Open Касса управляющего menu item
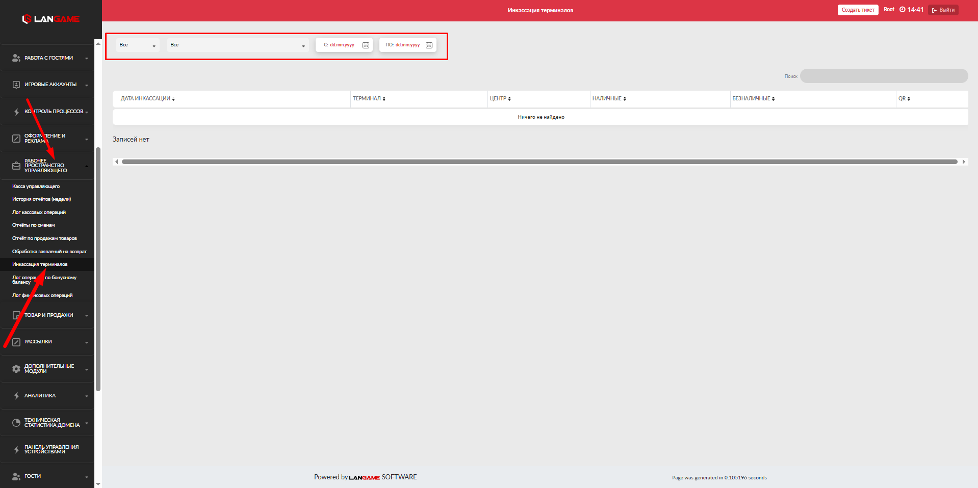The width and height of the screenshot is (978, 488). tap(36, 186)
